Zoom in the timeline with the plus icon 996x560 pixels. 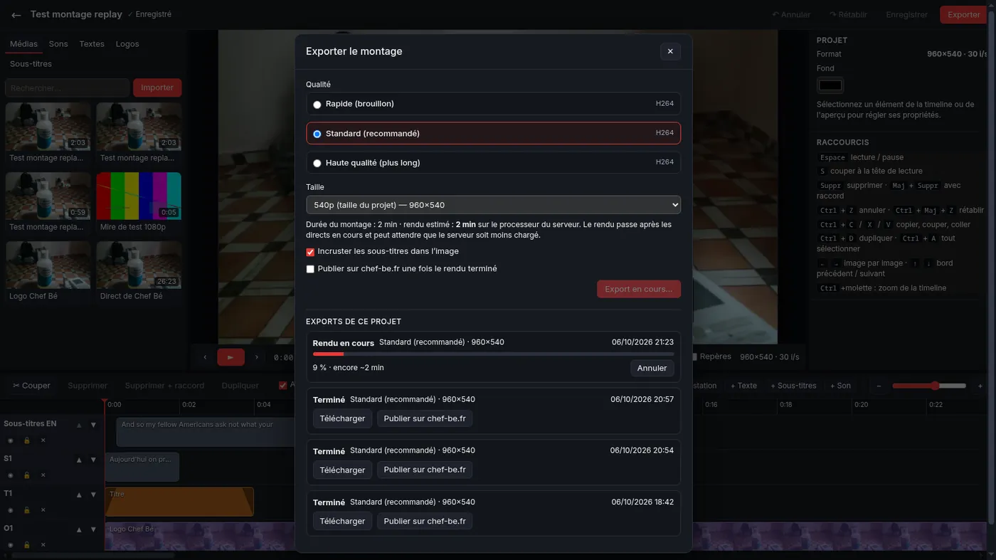coord(980,386)
